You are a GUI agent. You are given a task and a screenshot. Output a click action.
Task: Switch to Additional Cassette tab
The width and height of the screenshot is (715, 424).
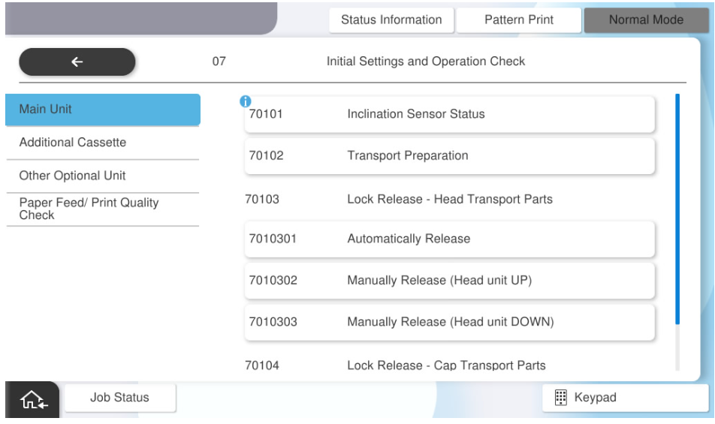[103, 143]
